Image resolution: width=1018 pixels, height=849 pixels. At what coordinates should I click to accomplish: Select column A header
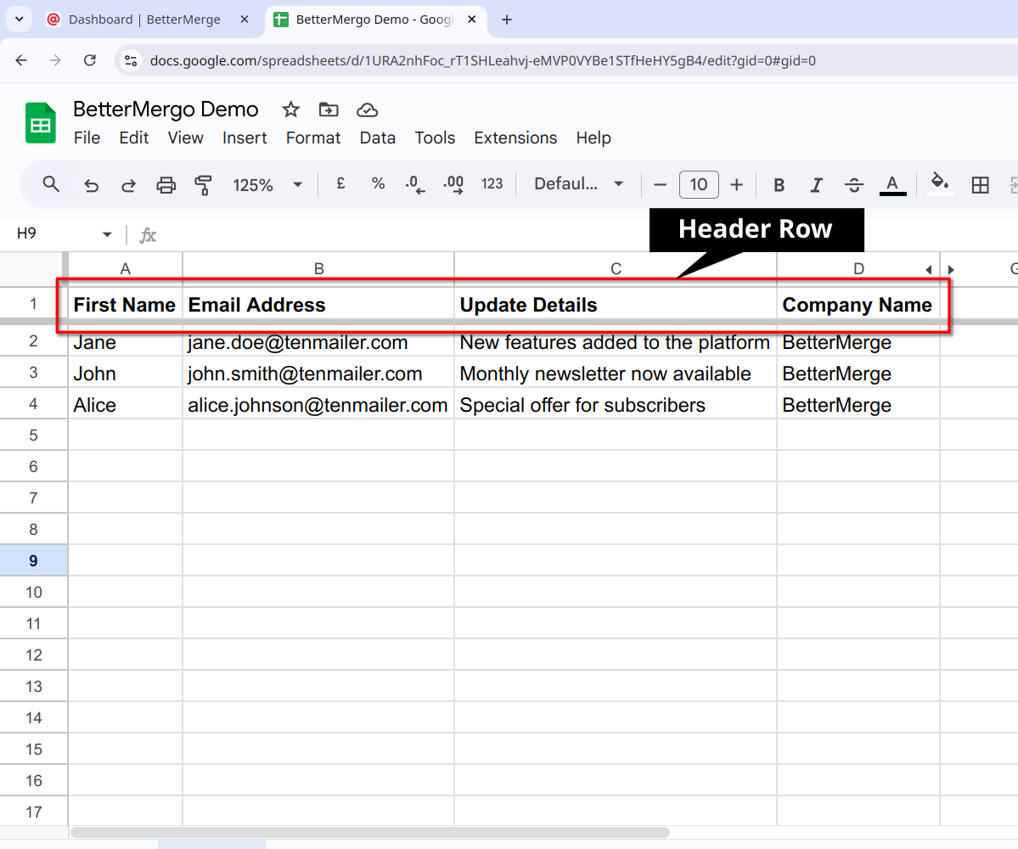coord(126,269)
